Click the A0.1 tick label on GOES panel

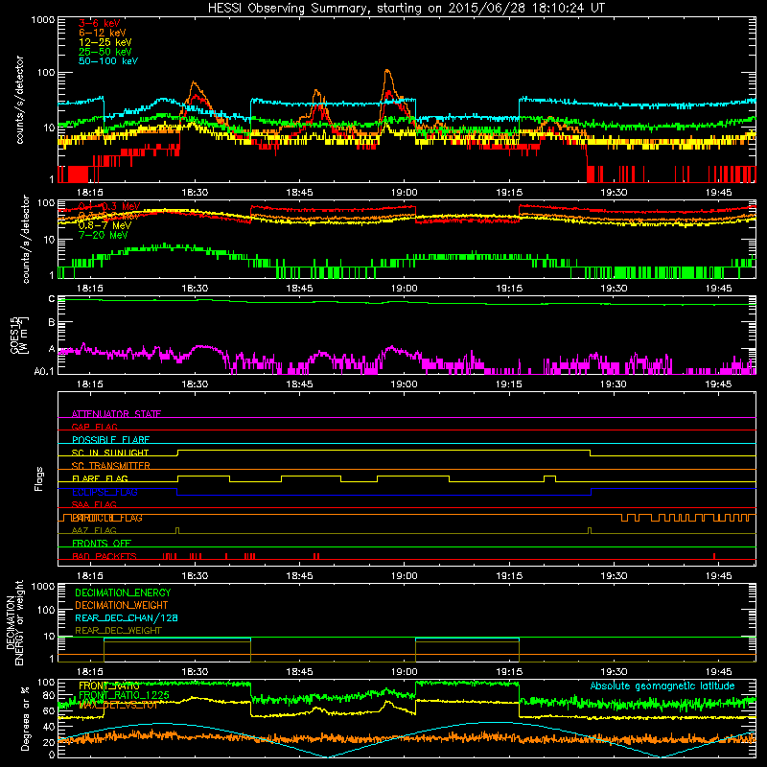click(43, 371)
